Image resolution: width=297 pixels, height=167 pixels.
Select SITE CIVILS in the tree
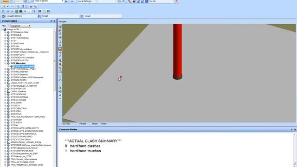(16, 114)
